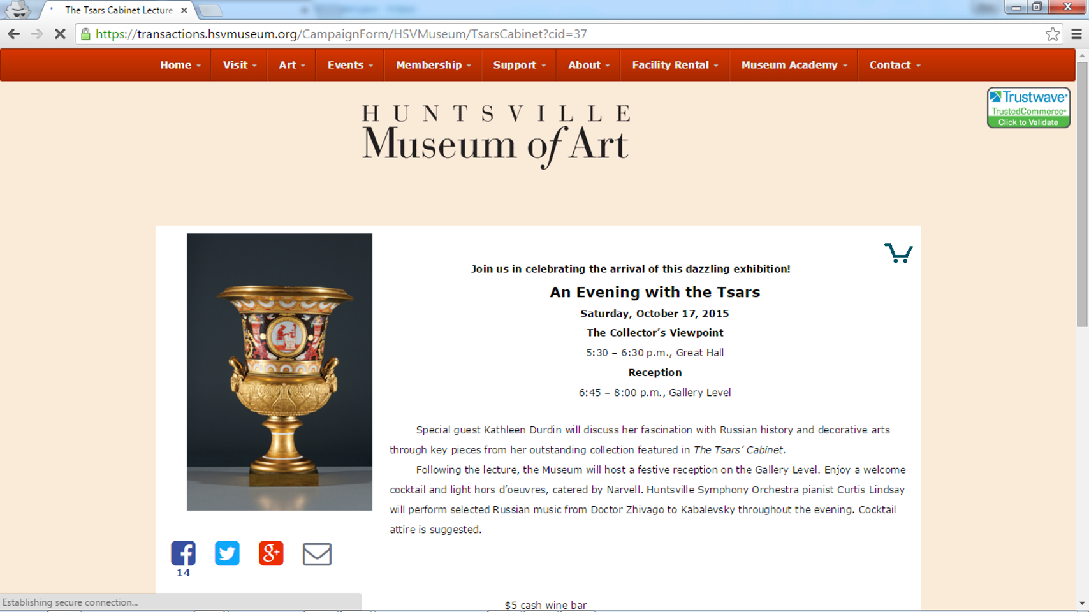Share the event on Facebook
The height and width of the screenshot is (612, 1089).
pyautogui.click(x=183, y=553)
